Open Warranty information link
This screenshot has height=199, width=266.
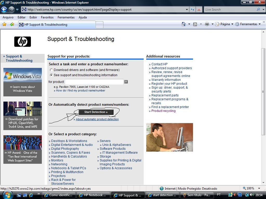point(166,80)
